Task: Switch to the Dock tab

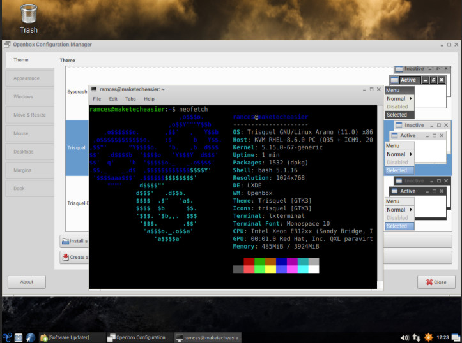Action: click(30, 189)
